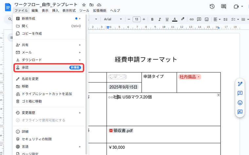Click the move-to-folder icon beside the title
Viewport: 249px width, 155px height.
[x=91, y=5]
